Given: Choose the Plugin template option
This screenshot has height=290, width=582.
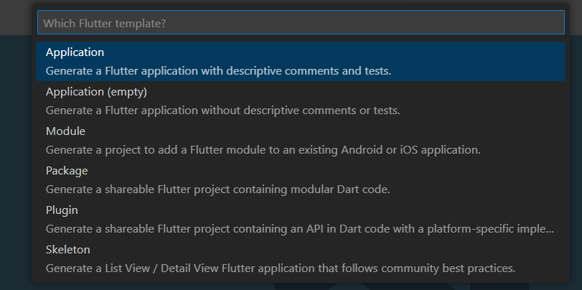Looking at the screenshot, I should 301,219.
